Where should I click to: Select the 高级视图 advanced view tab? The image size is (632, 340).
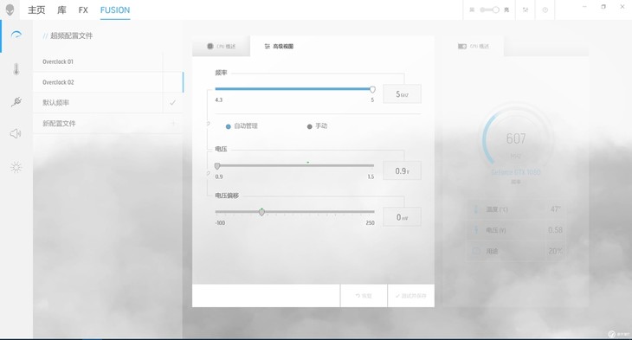[x=279, y=47]
